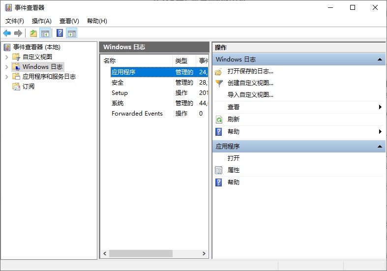
Task: Select 事件查看器 (本地) root node
Action: [x=36, y=47]
